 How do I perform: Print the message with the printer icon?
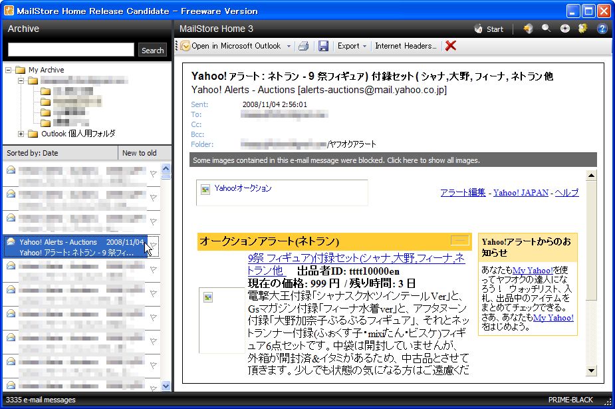click(x=303, y=46)
